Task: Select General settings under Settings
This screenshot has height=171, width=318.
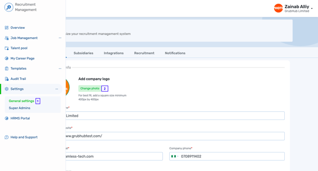Action: tap(21, 101)
